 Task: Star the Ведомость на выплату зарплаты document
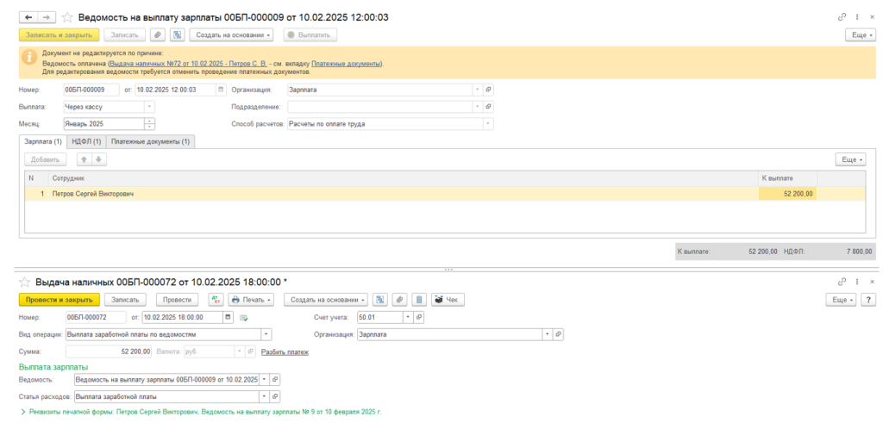click(67, 17)
